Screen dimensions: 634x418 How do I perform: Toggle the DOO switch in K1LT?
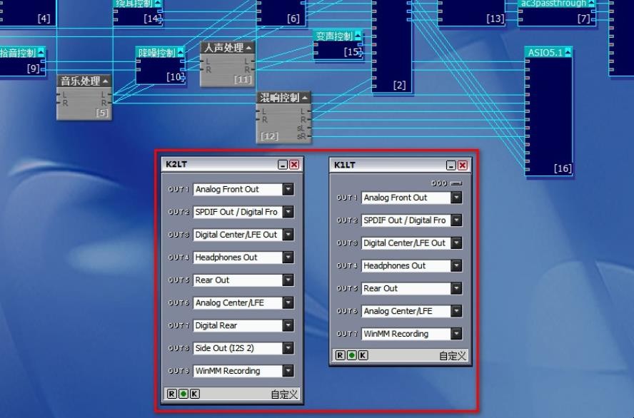[x=456, y=183]
